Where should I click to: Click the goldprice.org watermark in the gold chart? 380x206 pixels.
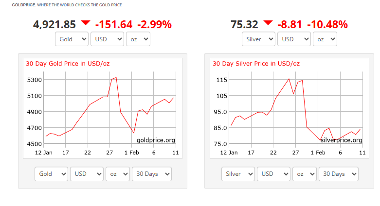pyautogui.click(x=156, y=140)
